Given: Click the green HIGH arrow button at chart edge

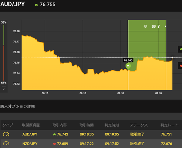Looking at the screenshot, I should pos(180,49).
